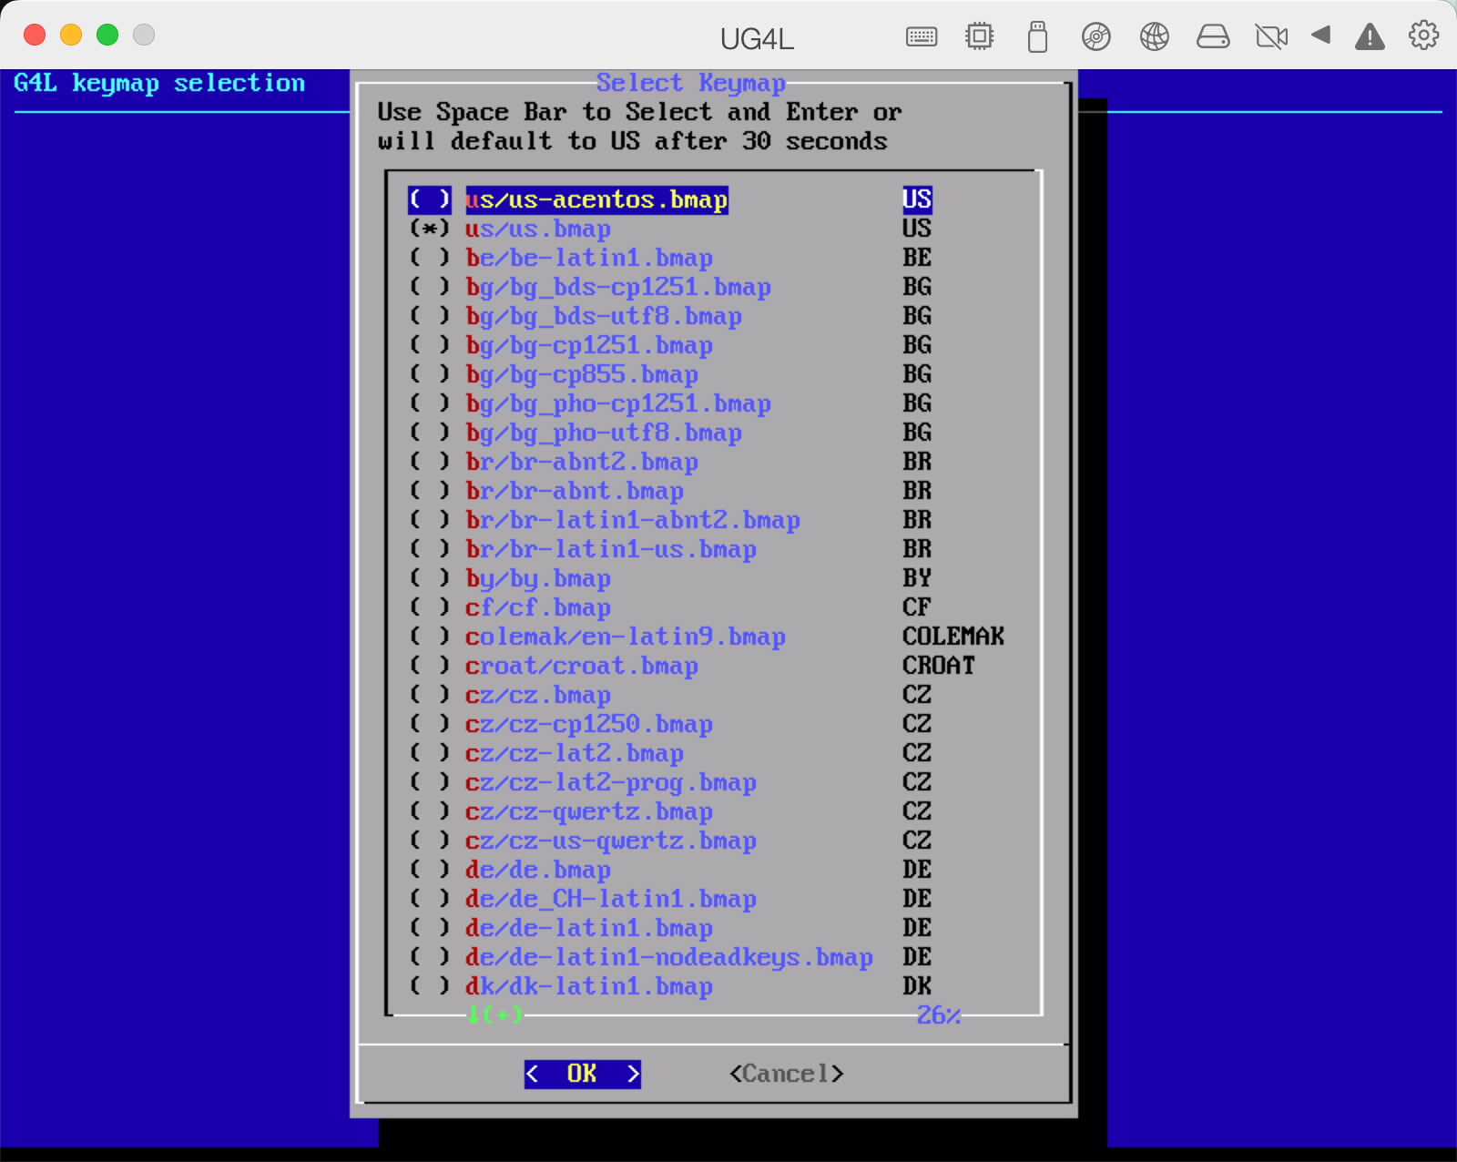
Task: Click the left-pointing triangle toolbar icon
Action: point(1321,36)
